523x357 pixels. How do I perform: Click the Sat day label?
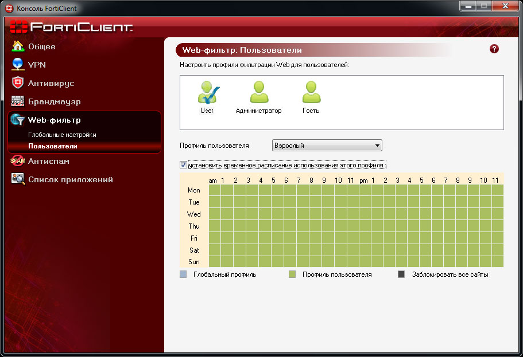[194, 250]
